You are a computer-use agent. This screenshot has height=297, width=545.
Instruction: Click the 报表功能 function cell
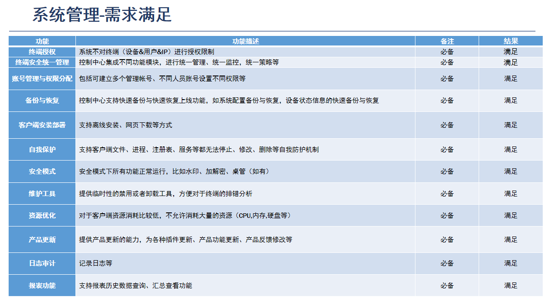coord(42,286)
